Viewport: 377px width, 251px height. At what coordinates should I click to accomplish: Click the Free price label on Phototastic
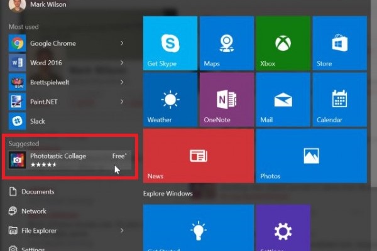119,156
